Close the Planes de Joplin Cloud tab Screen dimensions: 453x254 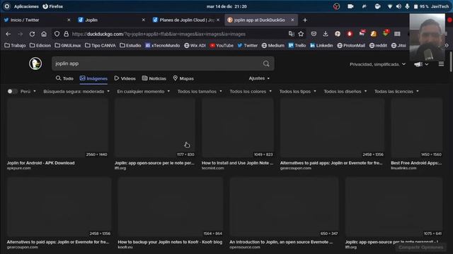[218, 20]
